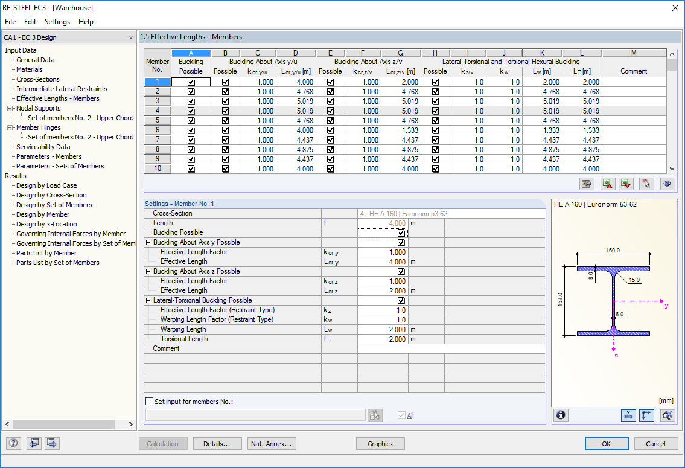Image resolution: width=685 pixels, height=468 pixels.
Task: Reset cross-section zoom view icon
Action: 667,415
